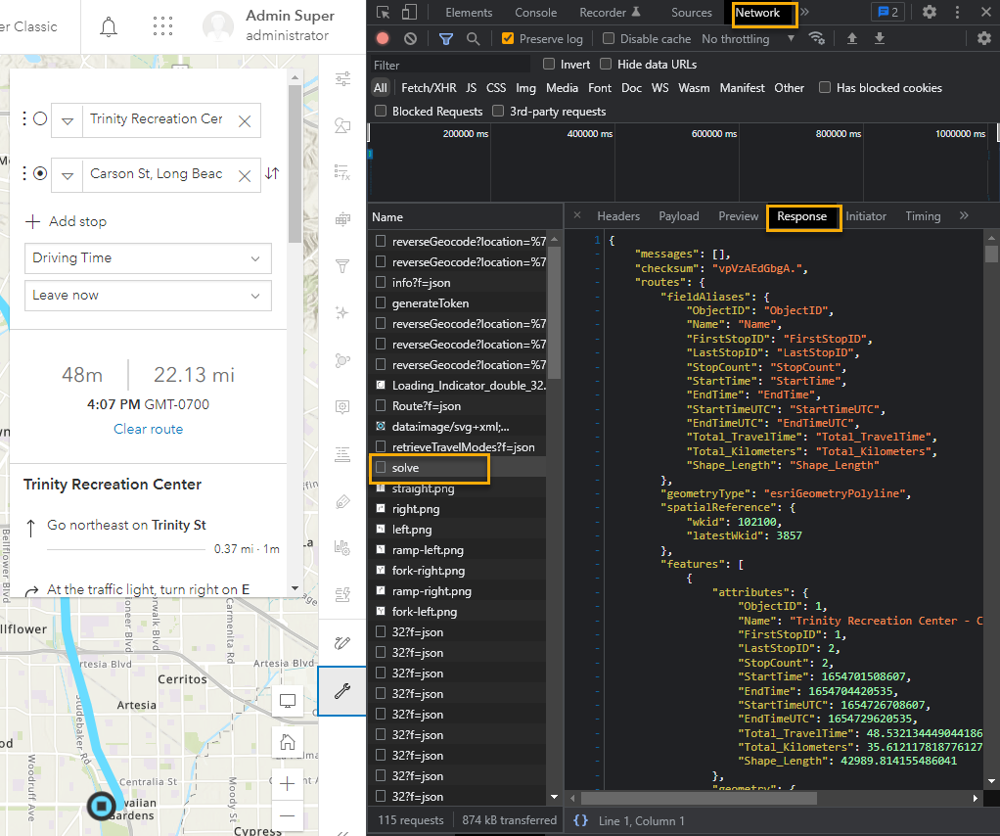Open the Leave now dropdown

click(147, 296)
